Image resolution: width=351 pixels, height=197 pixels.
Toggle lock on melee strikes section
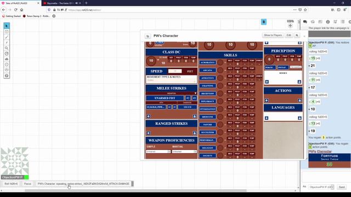pyautogui.click(x=195, y=116)
